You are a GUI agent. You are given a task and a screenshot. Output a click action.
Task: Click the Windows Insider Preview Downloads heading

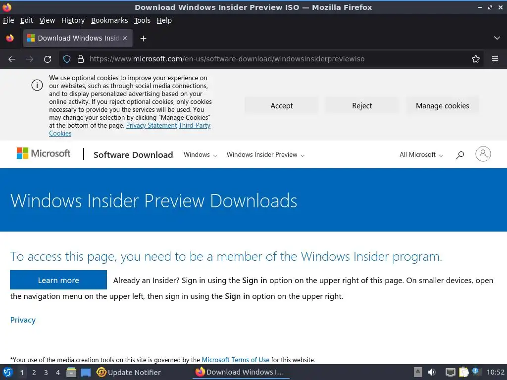(153, 201)
